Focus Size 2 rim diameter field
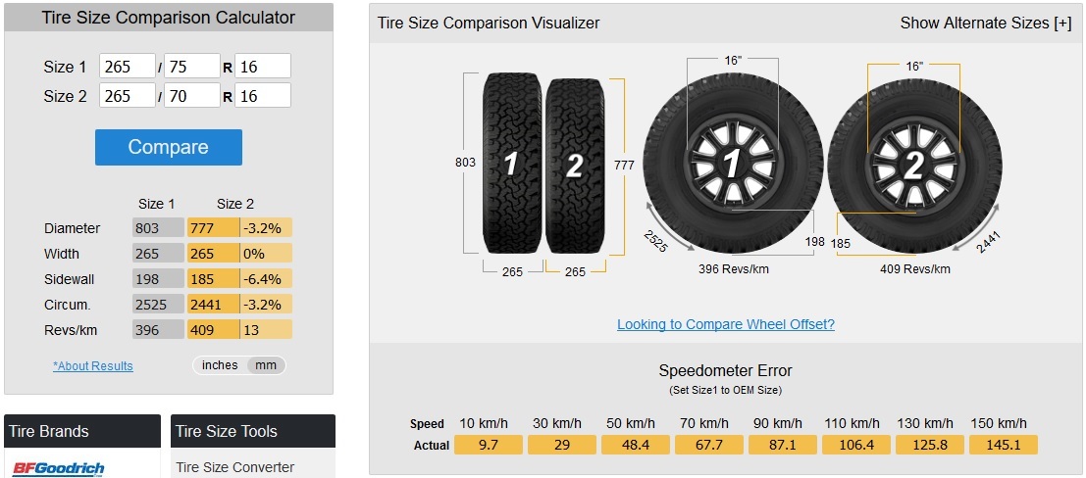This screenshot has height=478, width=1086. point(263,95)
